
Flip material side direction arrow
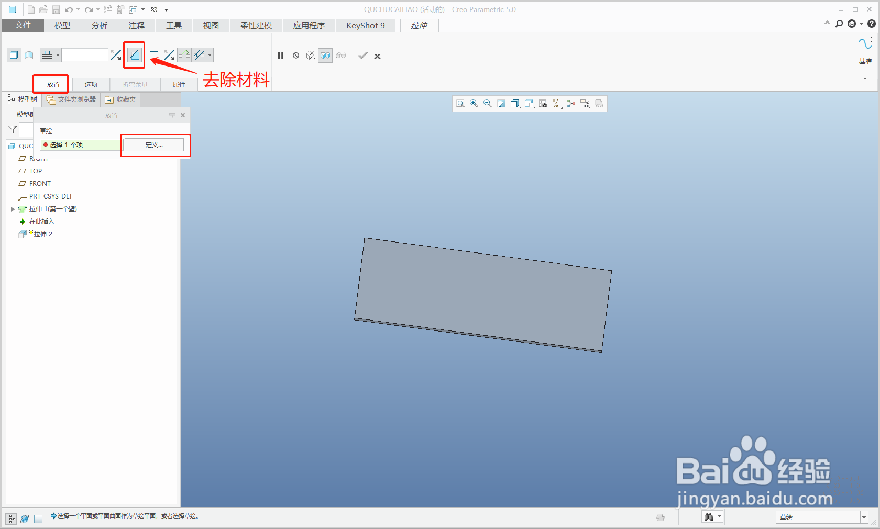coord(169,55)
